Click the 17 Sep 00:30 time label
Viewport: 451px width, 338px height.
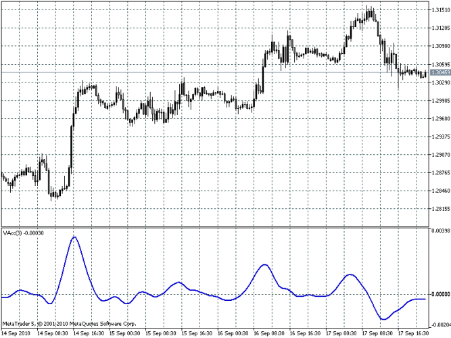click(341, 333)
